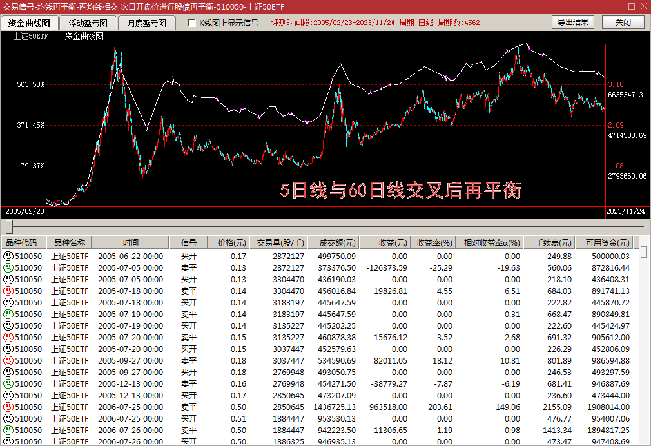Viewport: 651px width, 446px height.
Task: Switch to the 资金曲线图 tab
Action: [29, 23]
